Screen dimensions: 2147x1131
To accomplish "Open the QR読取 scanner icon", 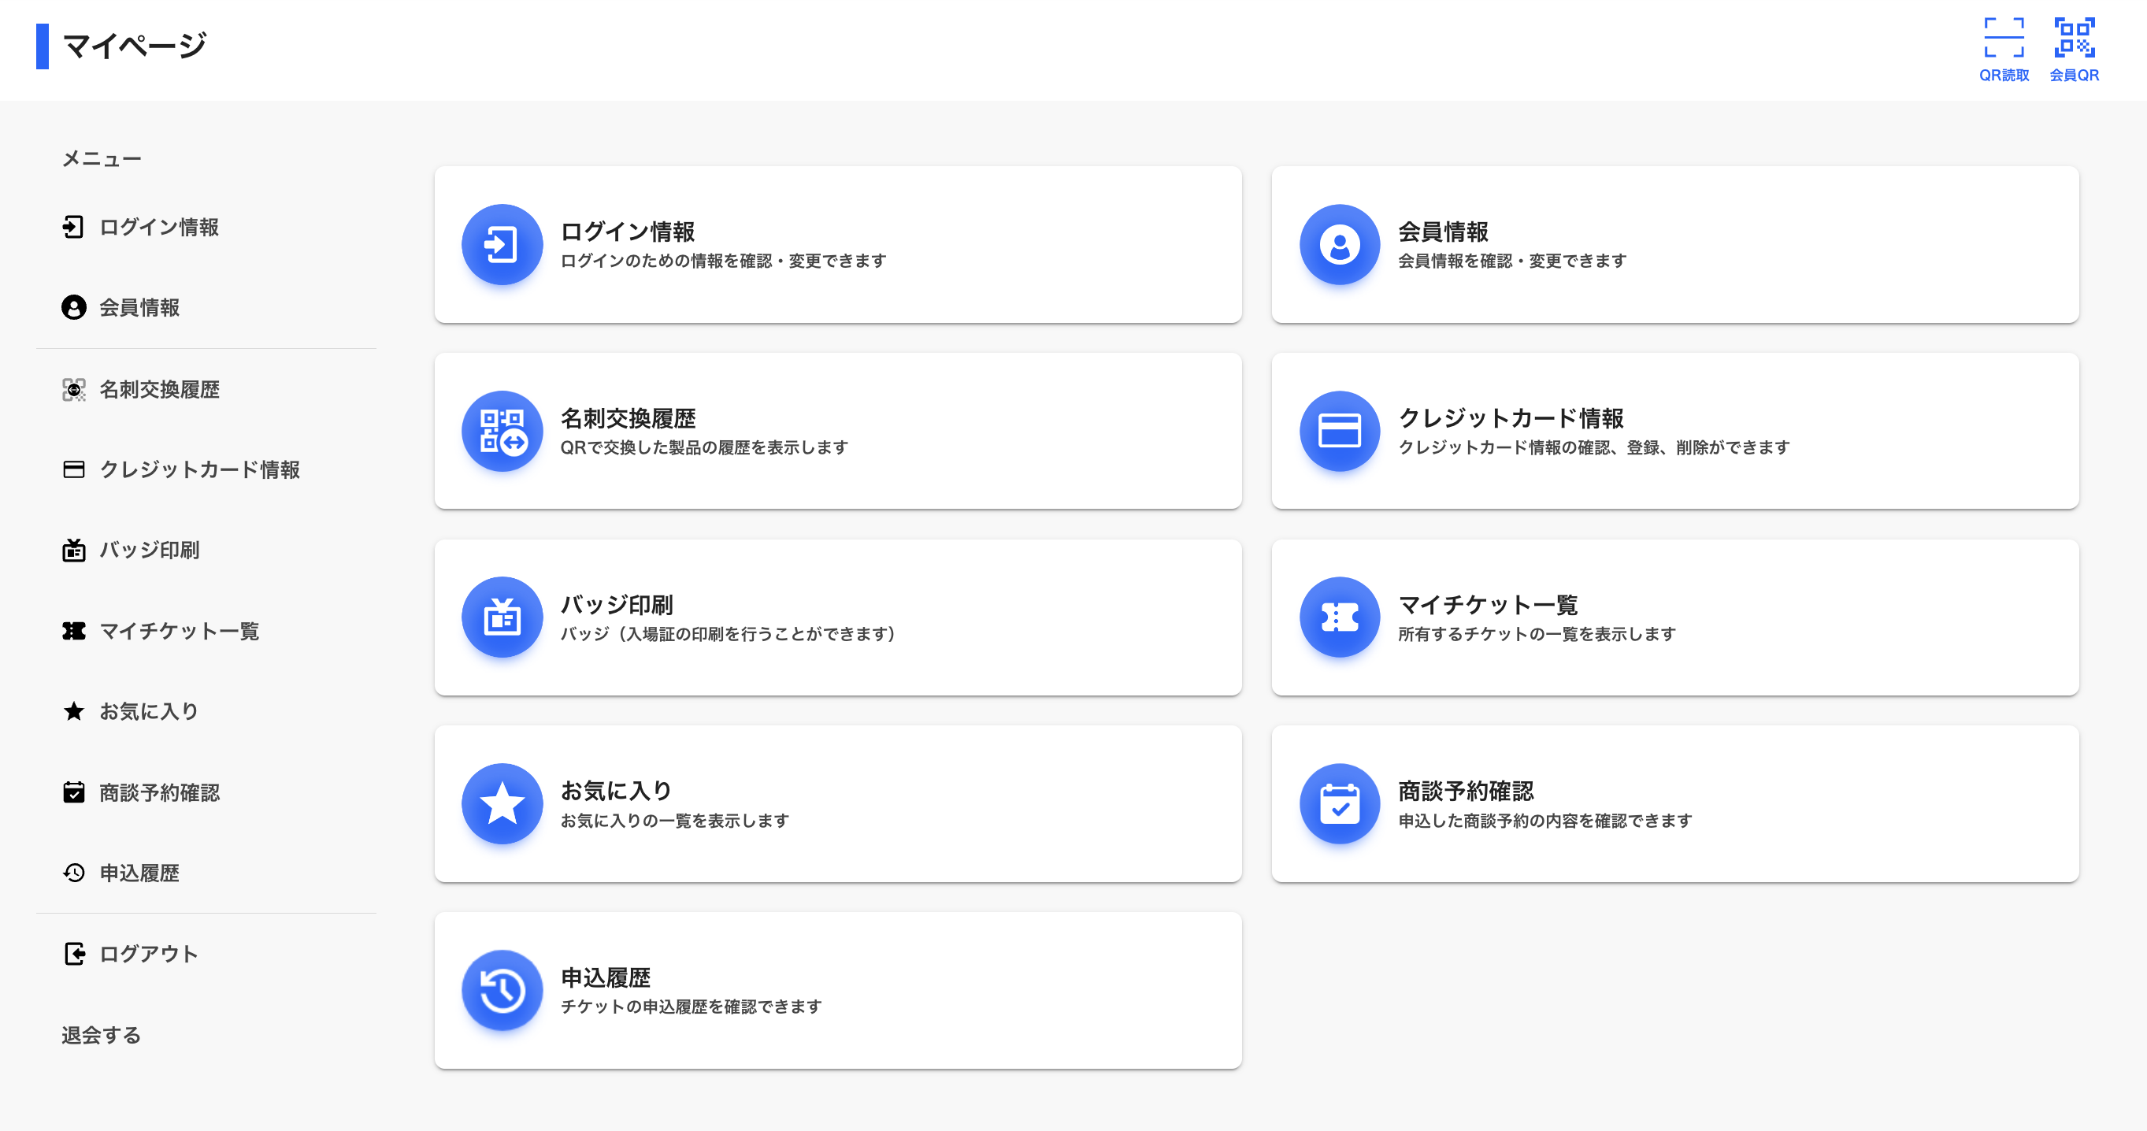I will (2004, 38).
